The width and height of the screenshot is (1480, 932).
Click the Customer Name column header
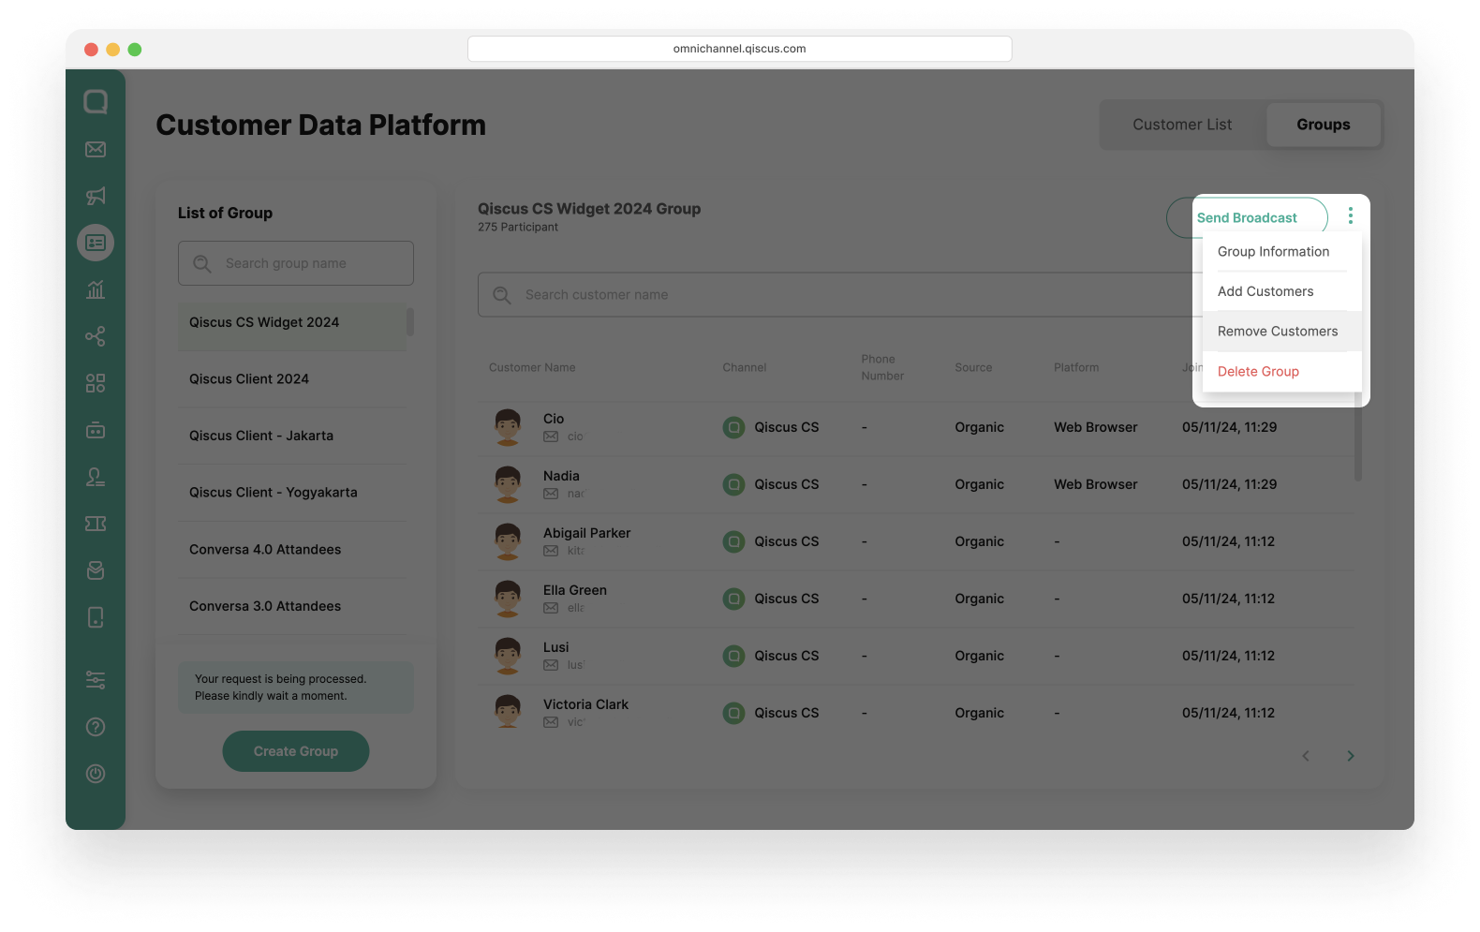tap(532, 368)
